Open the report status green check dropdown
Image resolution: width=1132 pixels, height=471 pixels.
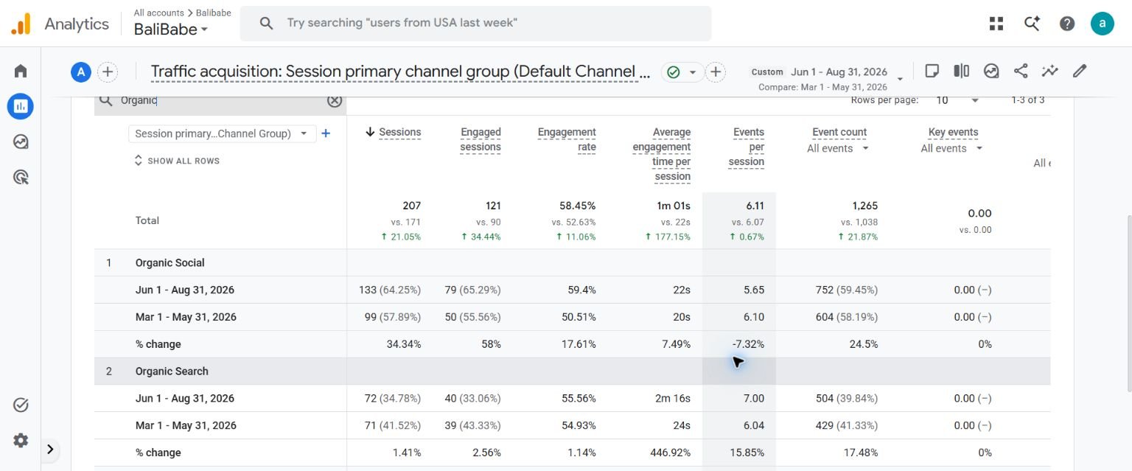(681, 71)
